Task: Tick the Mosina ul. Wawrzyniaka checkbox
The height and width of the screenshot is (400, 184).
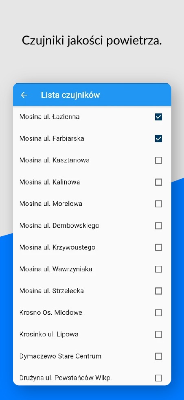Action: (158, 269)
